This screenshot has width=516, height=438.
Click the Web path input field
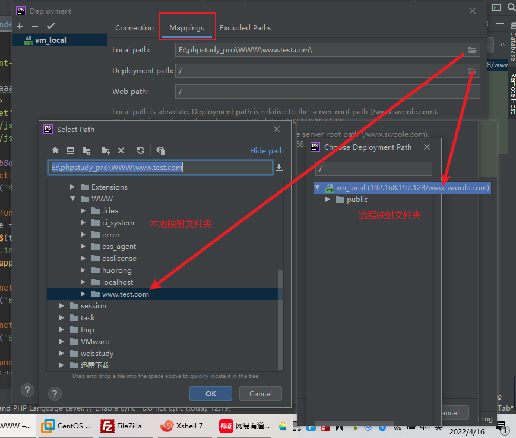(327, 91)
